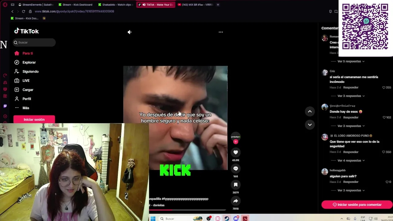Go to previous video with up arrow
Viewport: 393px width, 221px height.
point(310,111)
